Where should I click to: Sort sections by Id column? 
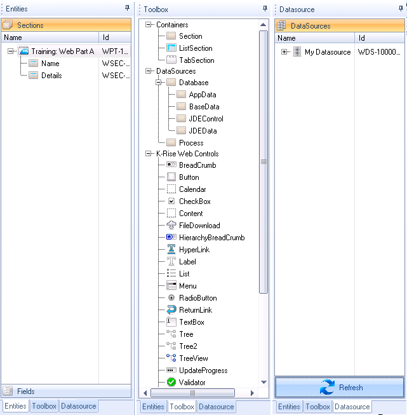pyautogui.click(x=115, y=37)
